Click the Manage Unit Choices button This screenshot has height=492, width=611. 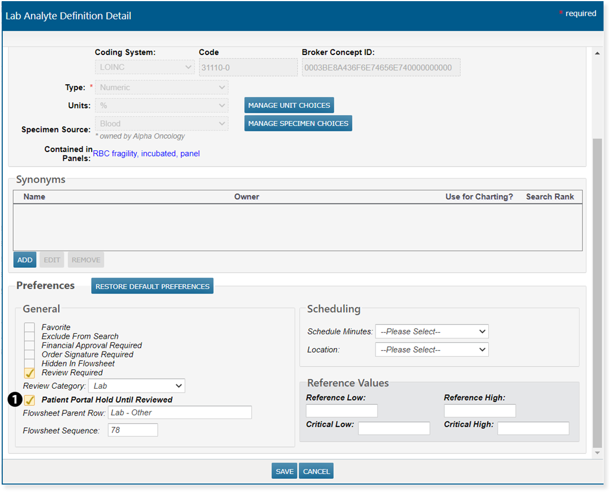point(289,106)
